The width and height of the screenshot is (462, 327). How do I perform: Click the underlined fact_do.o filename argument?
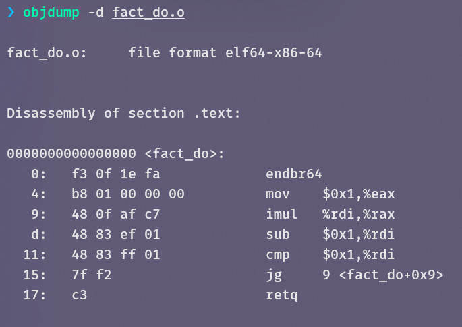tap(148, 13)
